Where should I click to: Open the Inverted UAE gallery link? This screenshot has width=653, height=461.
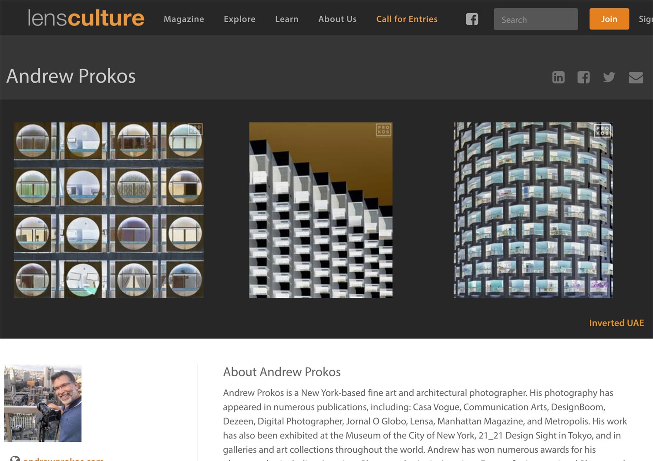pos(616,323)
